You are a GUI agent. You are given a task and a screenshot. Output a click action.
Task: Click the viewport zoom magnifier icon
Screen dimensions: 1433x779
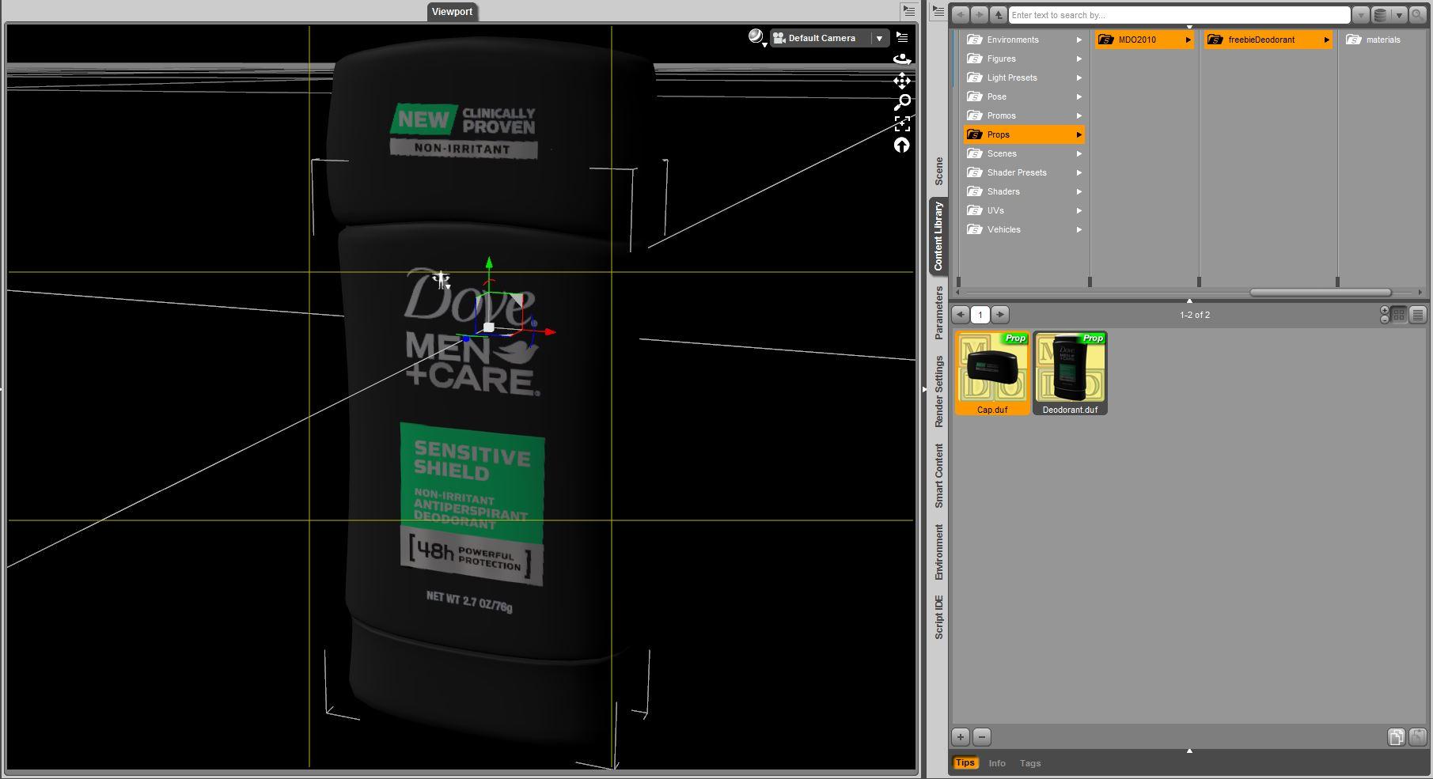coord(902,102)
